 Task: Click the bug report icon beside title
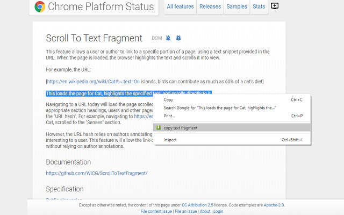[178, 38]
